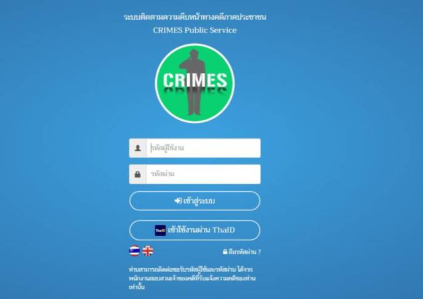Switch language with the Thai flag icon
The image size is (423, 299).
(134, 251)
